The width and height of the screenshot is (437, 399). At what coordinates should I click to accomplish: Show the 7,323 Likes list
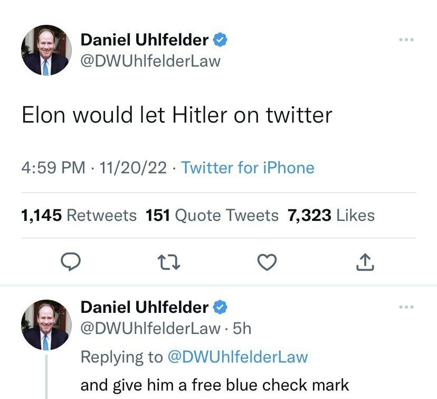coord(331,216)
